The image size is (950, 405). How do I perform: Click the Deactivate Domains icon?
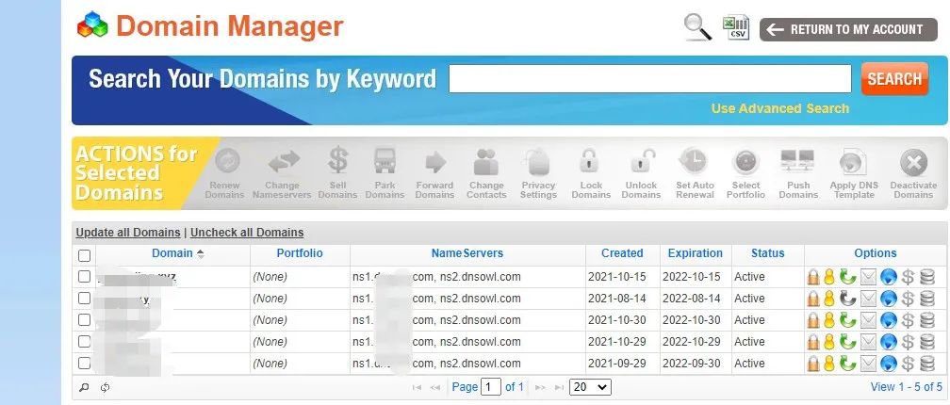tap(913, 162)
